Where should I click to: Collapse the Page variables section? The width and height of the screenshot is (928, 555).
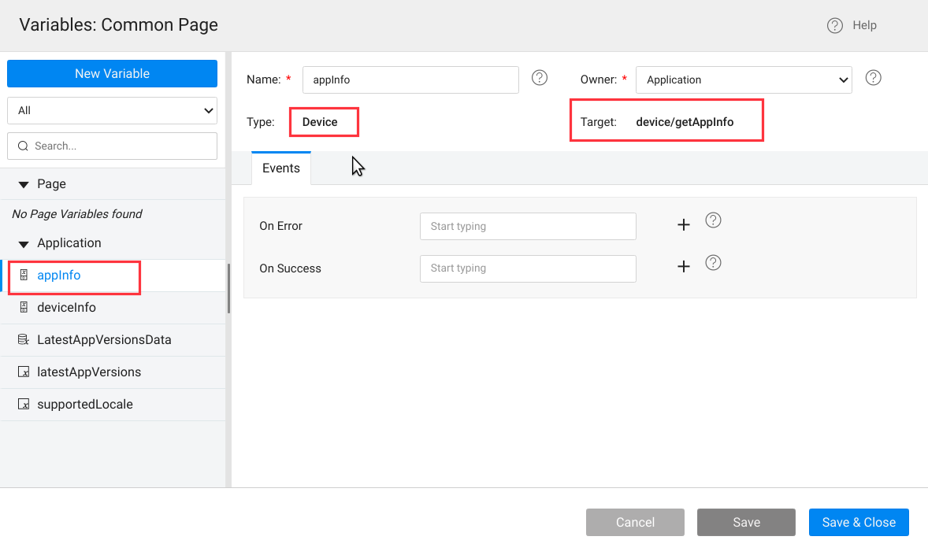[24, 184]
